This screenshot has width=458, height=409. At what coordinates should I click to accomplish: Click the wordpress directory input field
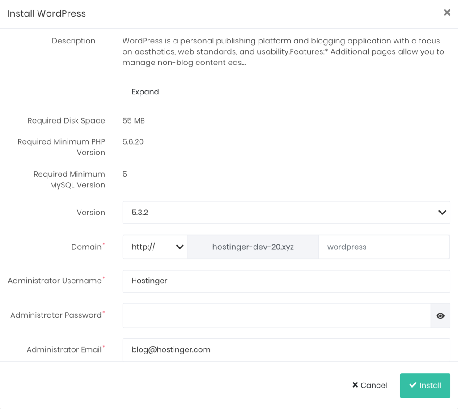click(384, 247)
